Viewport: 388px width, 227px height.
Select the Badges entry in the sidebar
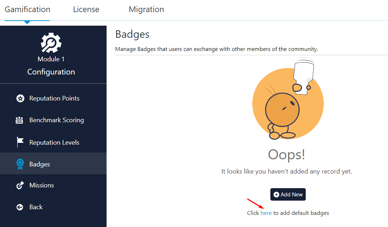point(40,164)
